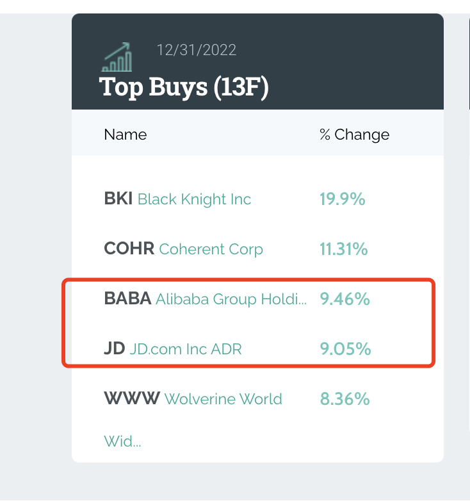470x501 pixels.
Task: Select the JD ticker symbol
Action: click(114, 349)
